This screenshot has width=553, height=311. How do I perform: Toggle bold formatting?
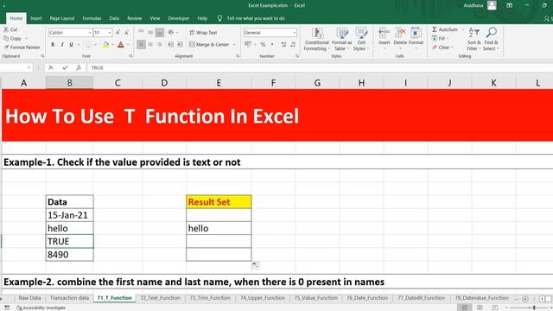coord(53,45)
